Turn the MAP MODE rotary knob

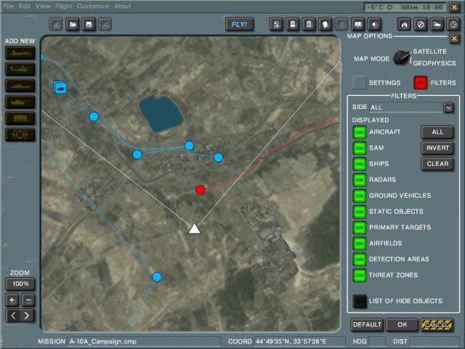tap(402, 58)
